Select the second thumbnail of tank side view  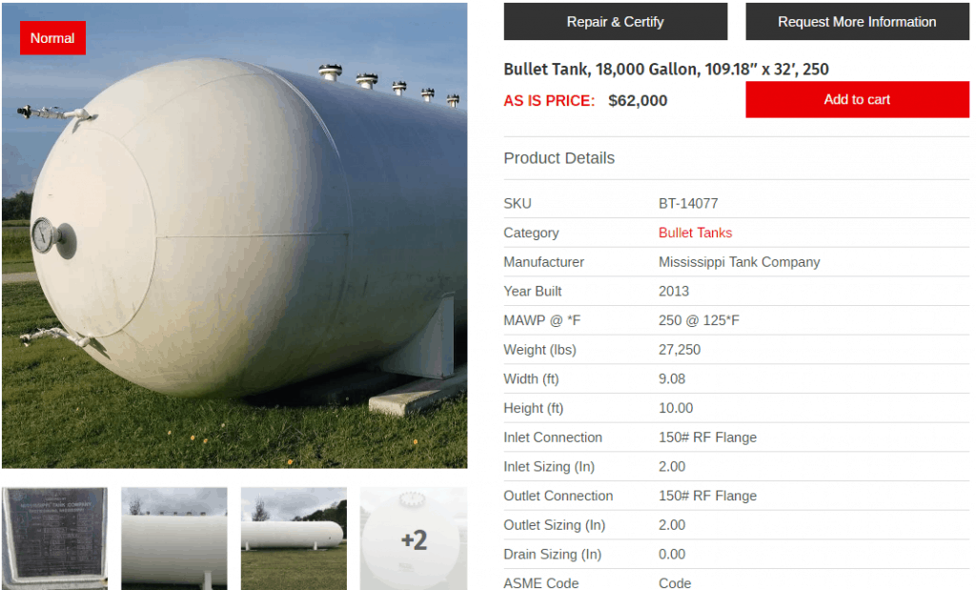point(174,539)
